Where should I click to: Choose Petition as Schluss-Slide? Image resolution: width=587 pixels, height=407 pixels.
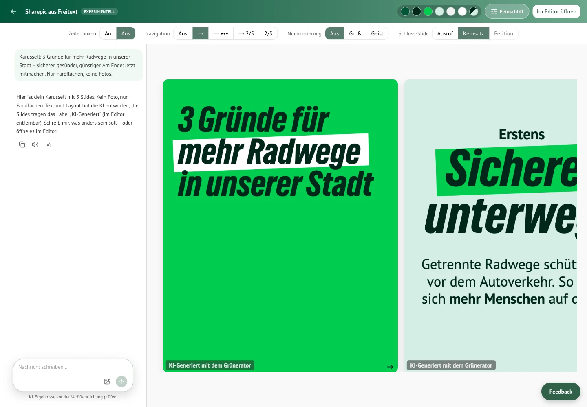click(503, 33)
